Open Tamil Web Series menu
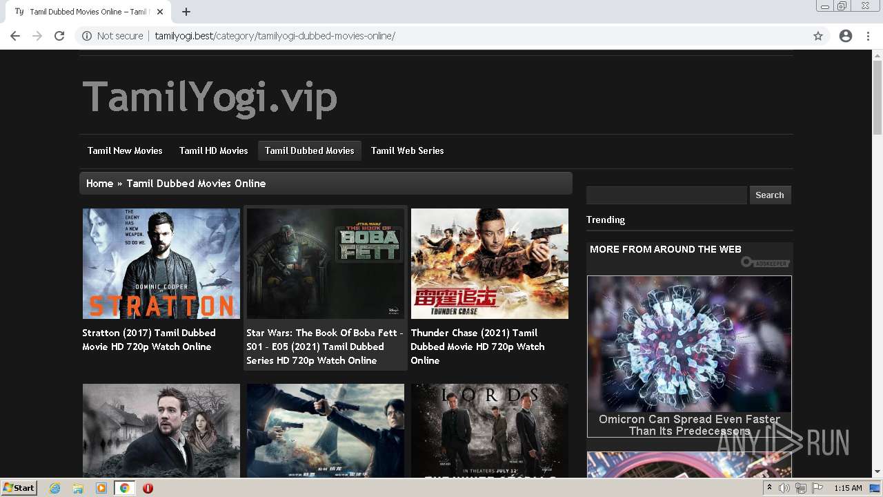 407,150
